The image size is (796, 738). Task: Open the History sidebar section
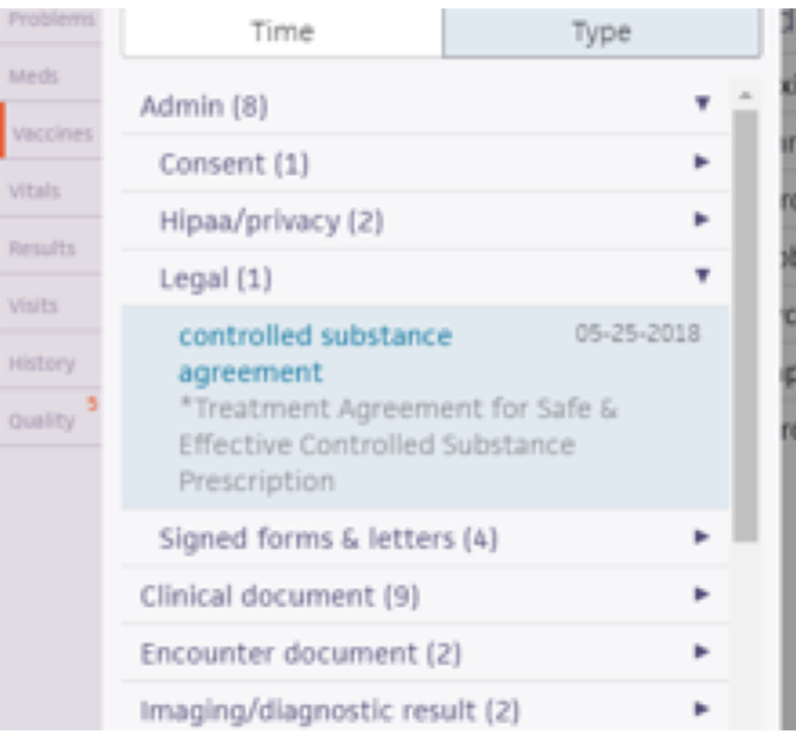[x=42, y=363]
